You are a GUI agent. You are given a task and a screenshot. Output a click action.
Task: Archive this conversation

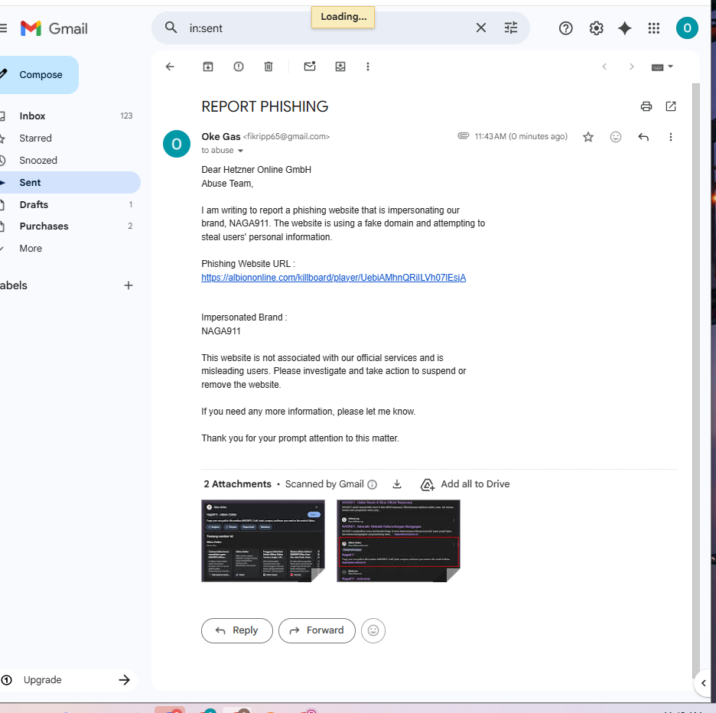tap(208, 67)
